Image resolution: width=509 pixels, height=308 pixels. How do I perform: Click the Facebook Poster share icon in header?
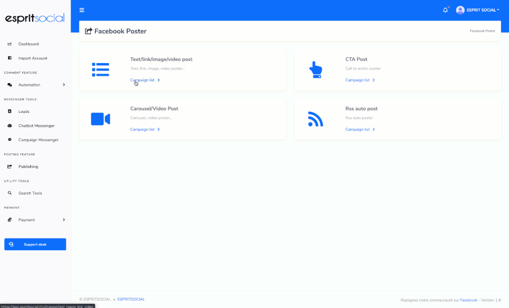pyautogui.click(x=89, y=31)
